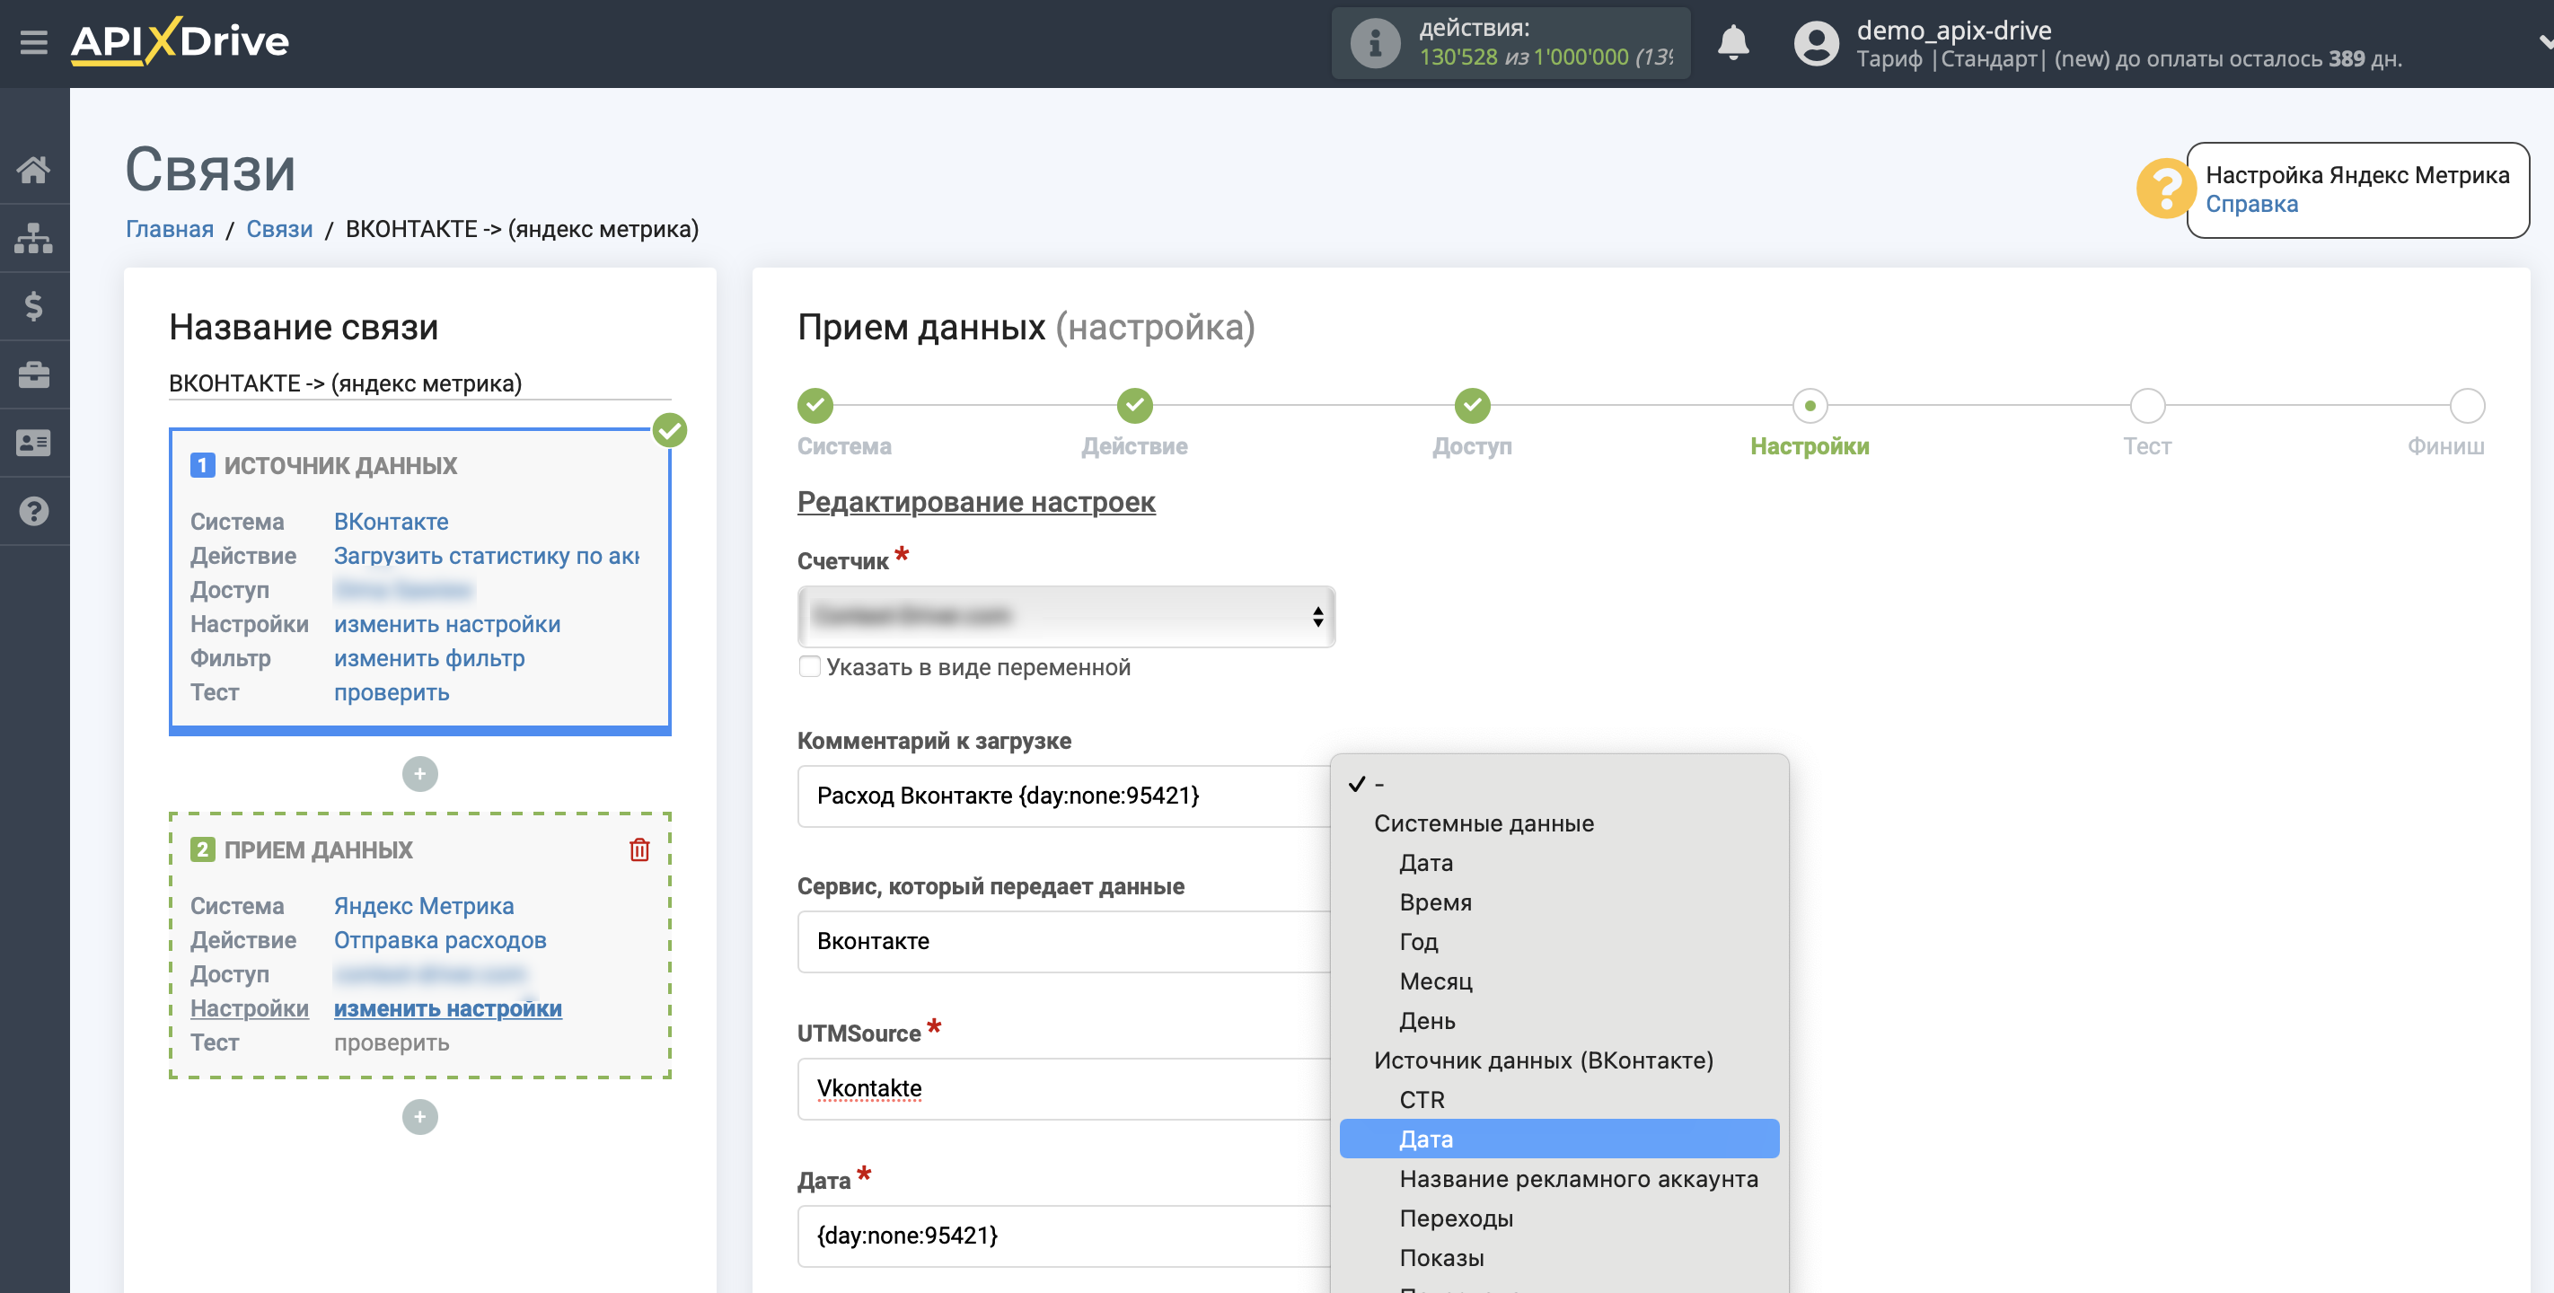Image resolution: width=2554 pixels, height=1293 pixels.
Task: Open the hamburger menu icon
Action: pos(34,41)
